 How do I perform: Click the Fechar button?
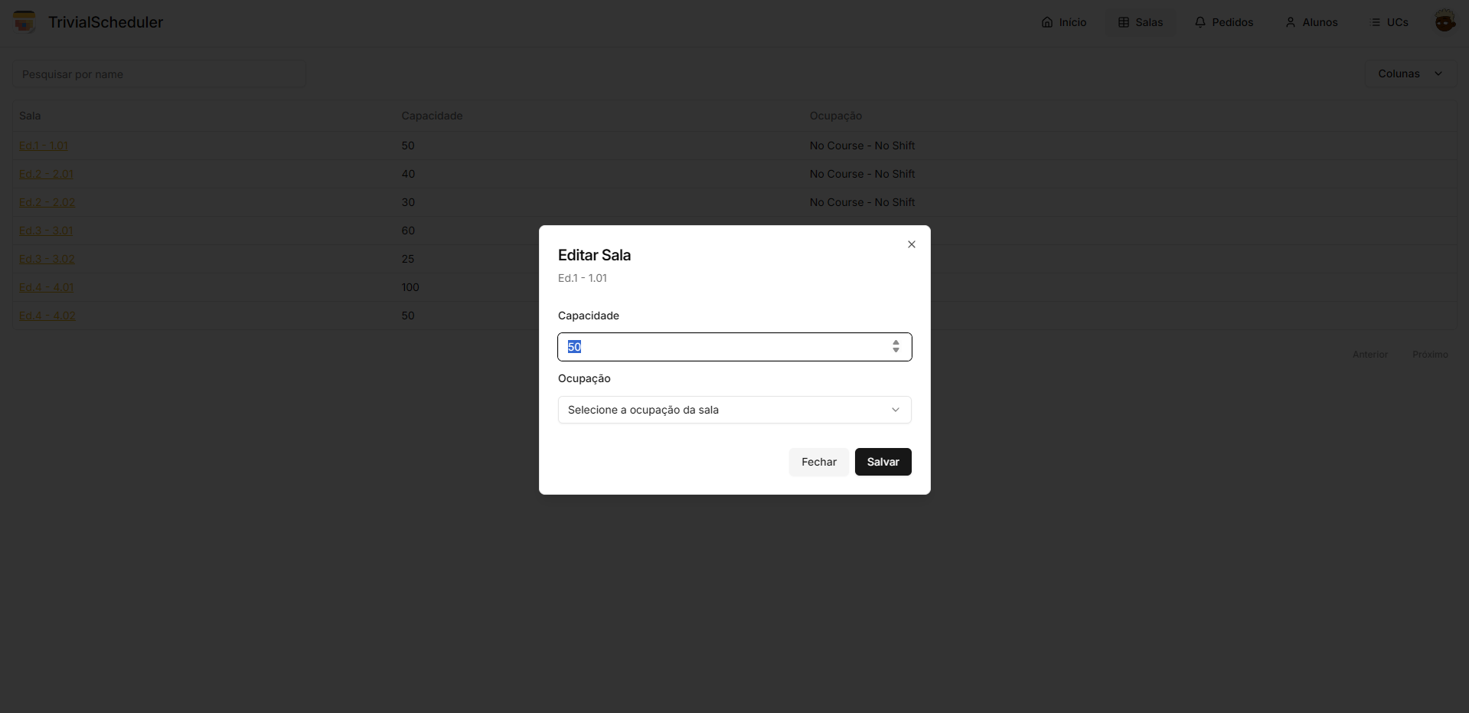818,462
